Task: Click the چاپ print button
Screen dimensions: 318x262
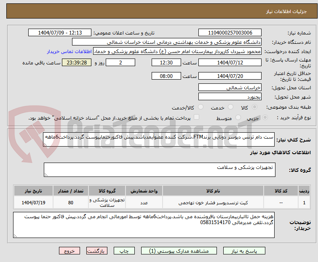Action: [124, 251]
